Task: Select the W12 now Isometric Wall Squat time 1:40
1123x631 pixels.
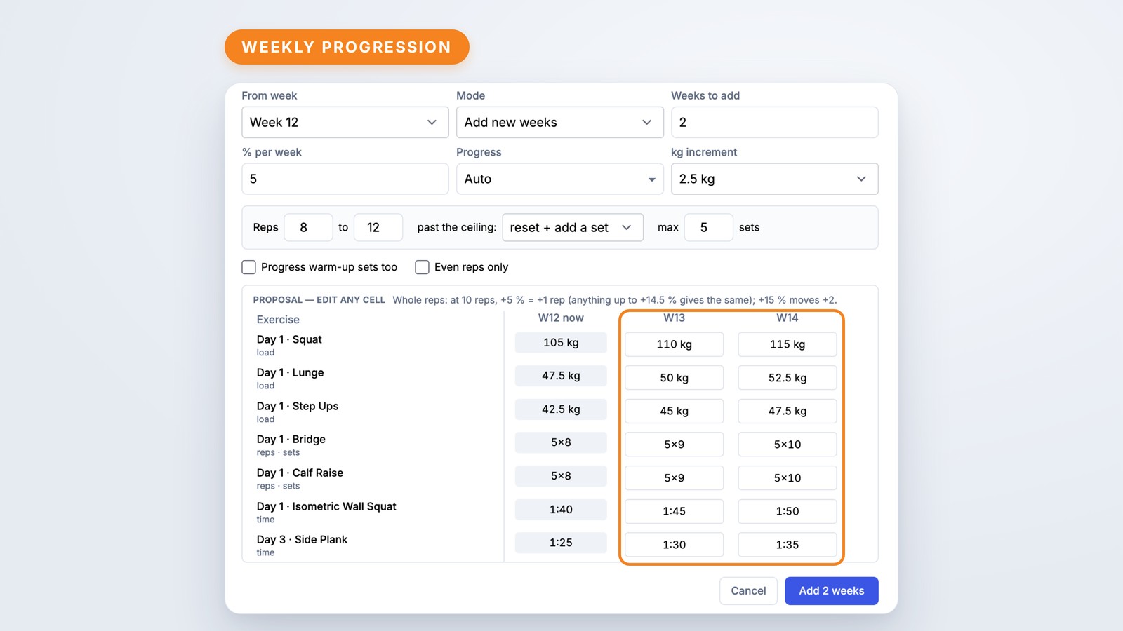Action: coord(561,510)
